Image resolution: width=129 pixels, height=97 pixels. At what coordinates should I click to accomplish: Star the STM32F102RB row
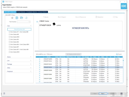(x=39, y=59)
